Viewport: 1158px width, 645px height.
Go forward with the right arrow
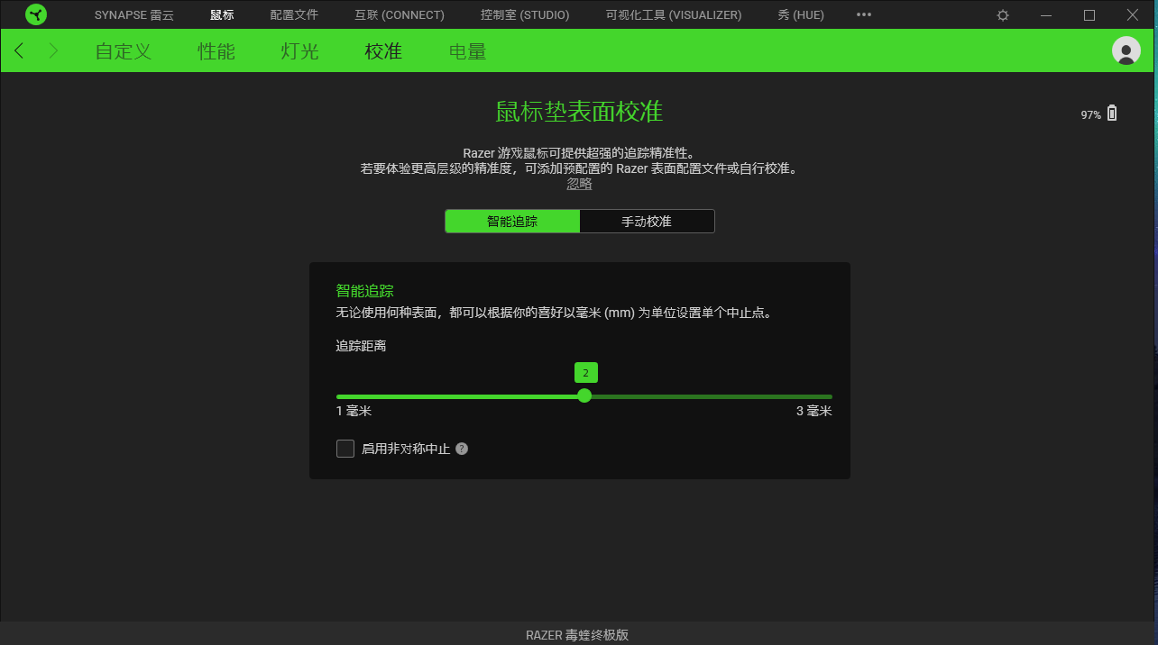click(x=53, y=50)
